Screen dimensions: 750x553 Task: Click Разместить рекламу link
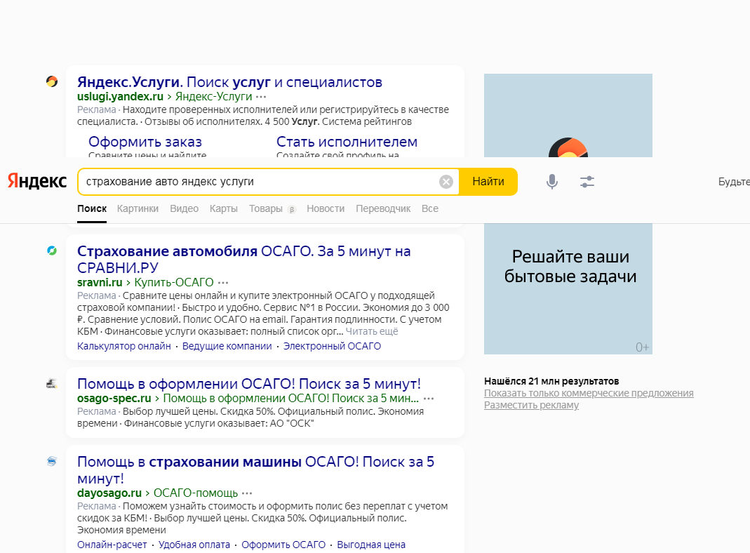pos(531,405)
